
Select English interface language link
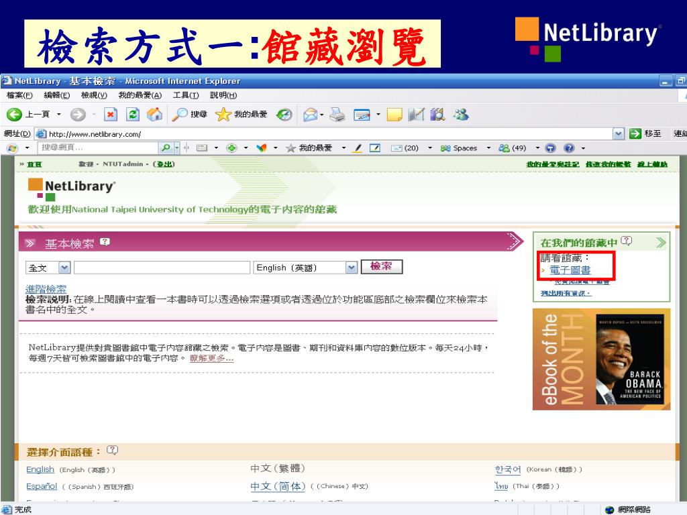point(40,469)
